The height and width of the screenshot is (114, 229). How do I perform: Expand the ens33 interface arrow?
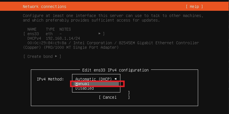coord(99,34)
